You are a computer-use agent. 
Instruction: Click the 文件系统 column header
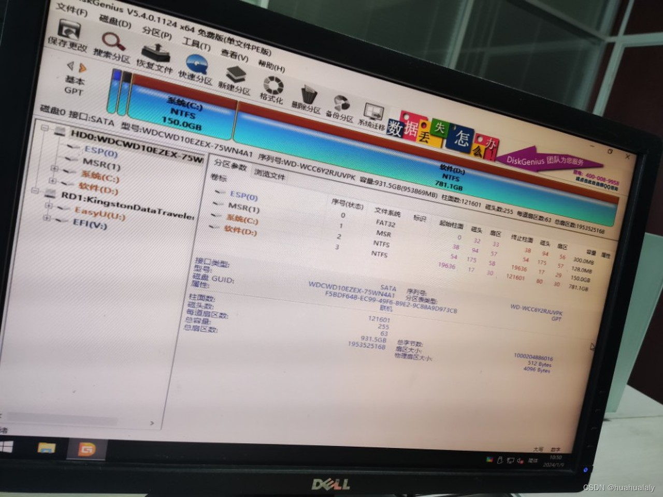[387, 213]
